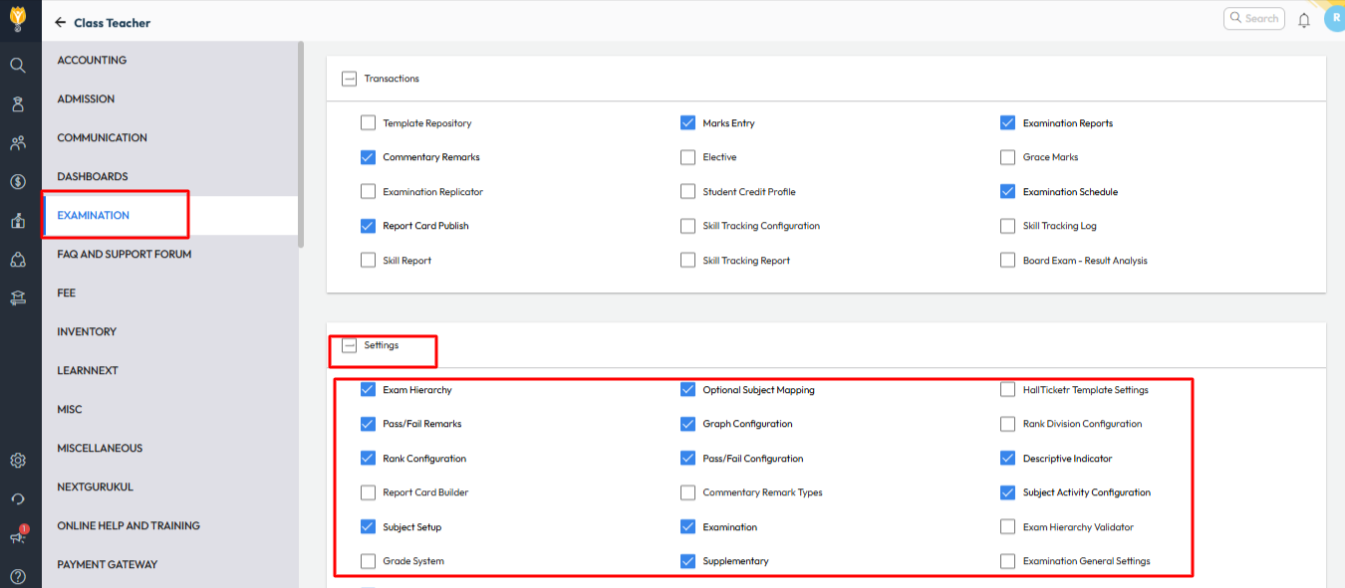Open the ACCOUNTING module
1345x588 pixels.
[x=92, y=60]
